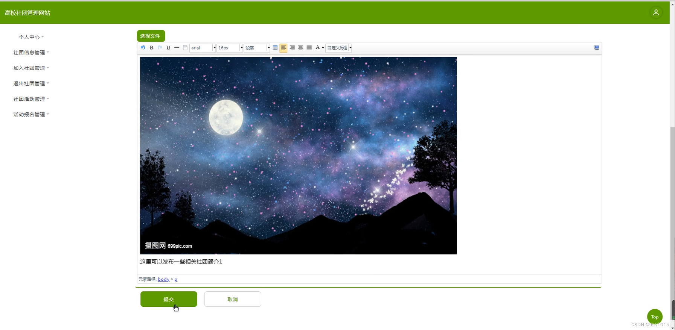
Task: Click the 选择文件 button
Action: click(x=151, y=36)
